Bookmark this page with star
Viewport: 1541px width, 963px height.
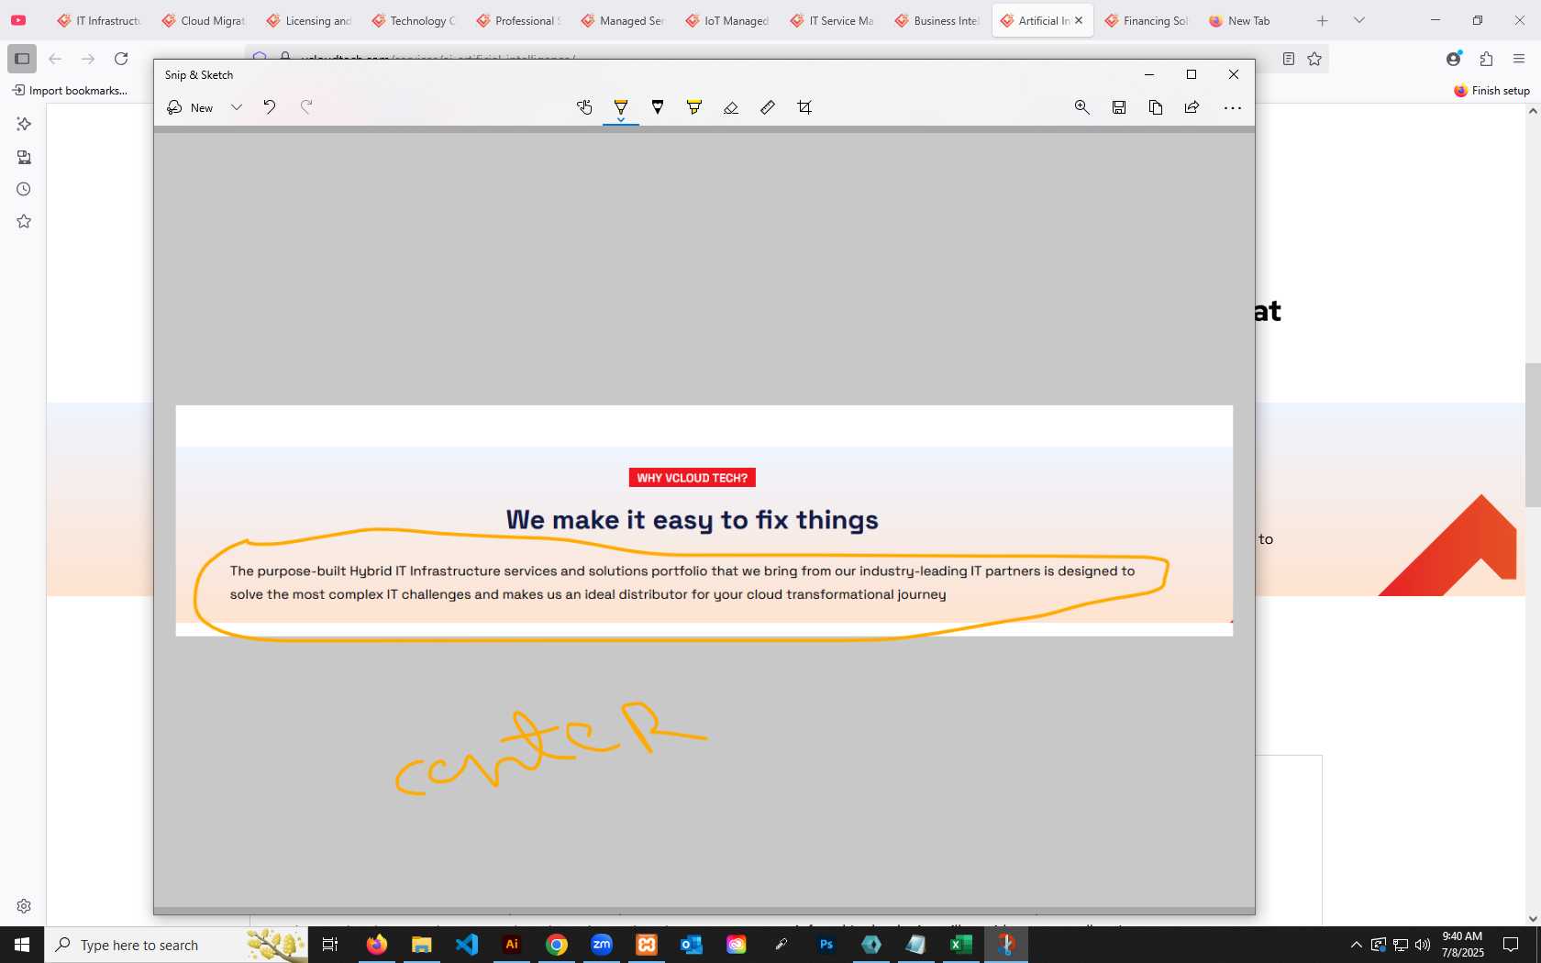pos(1314,59)
